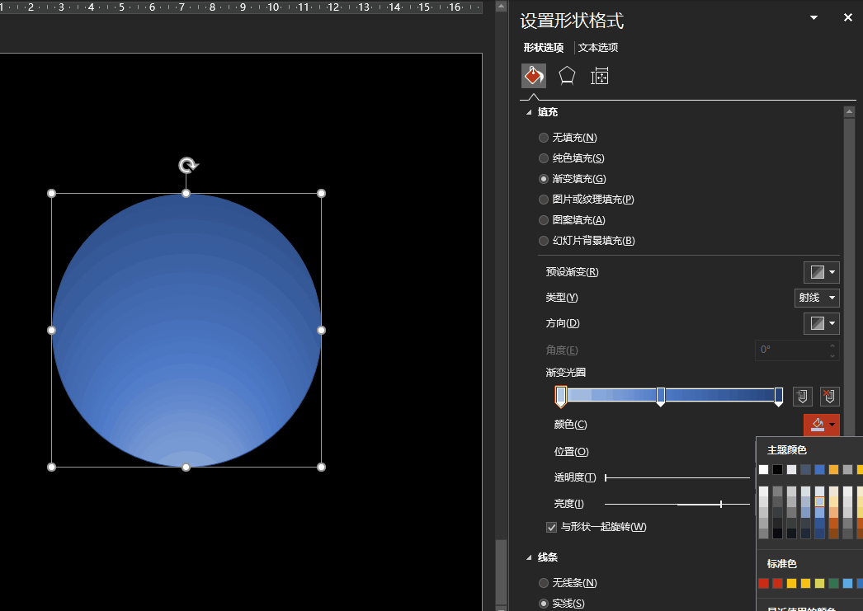Pick the light blue standard color swatch

click(847, 583)
